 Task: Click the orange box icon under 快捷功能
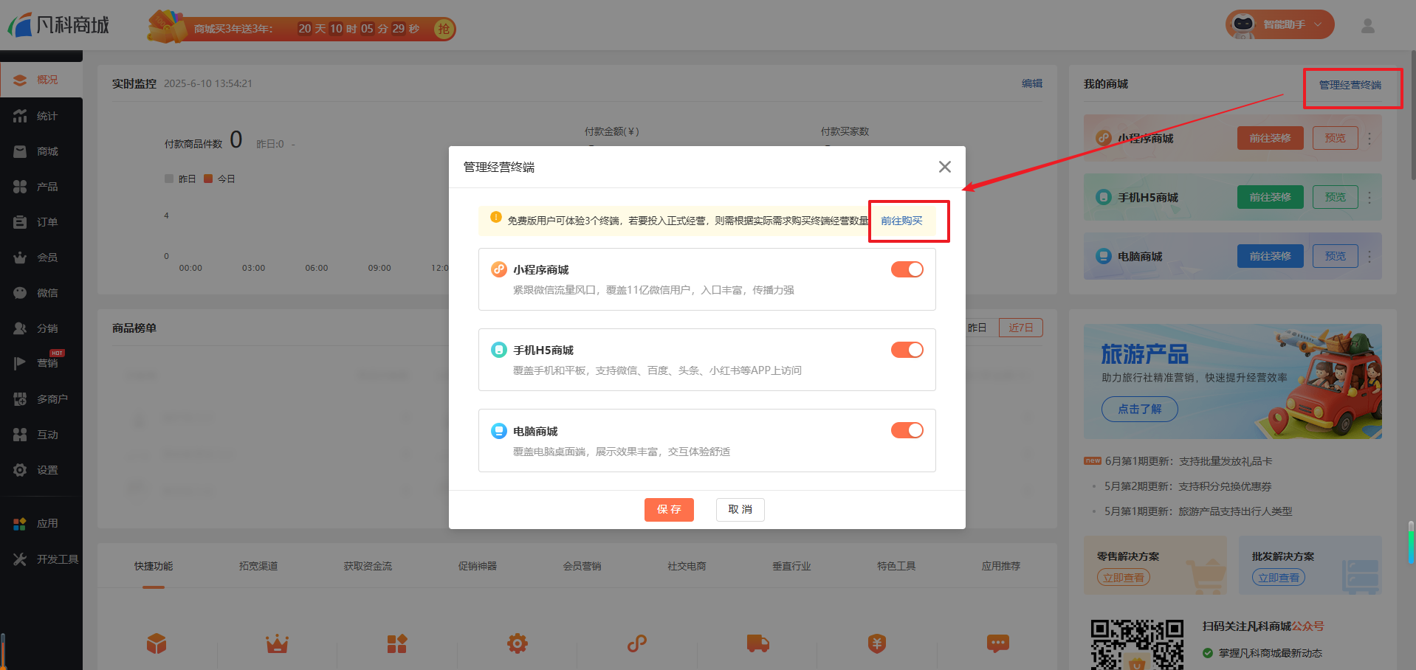pyautogui.click(x=157, y=643)
